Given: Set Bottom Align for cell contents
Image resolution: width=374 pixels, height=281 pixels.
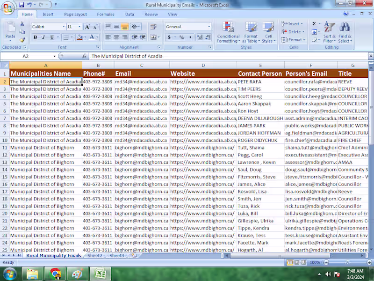Looking at the screenshot, I should pos(125,26).
